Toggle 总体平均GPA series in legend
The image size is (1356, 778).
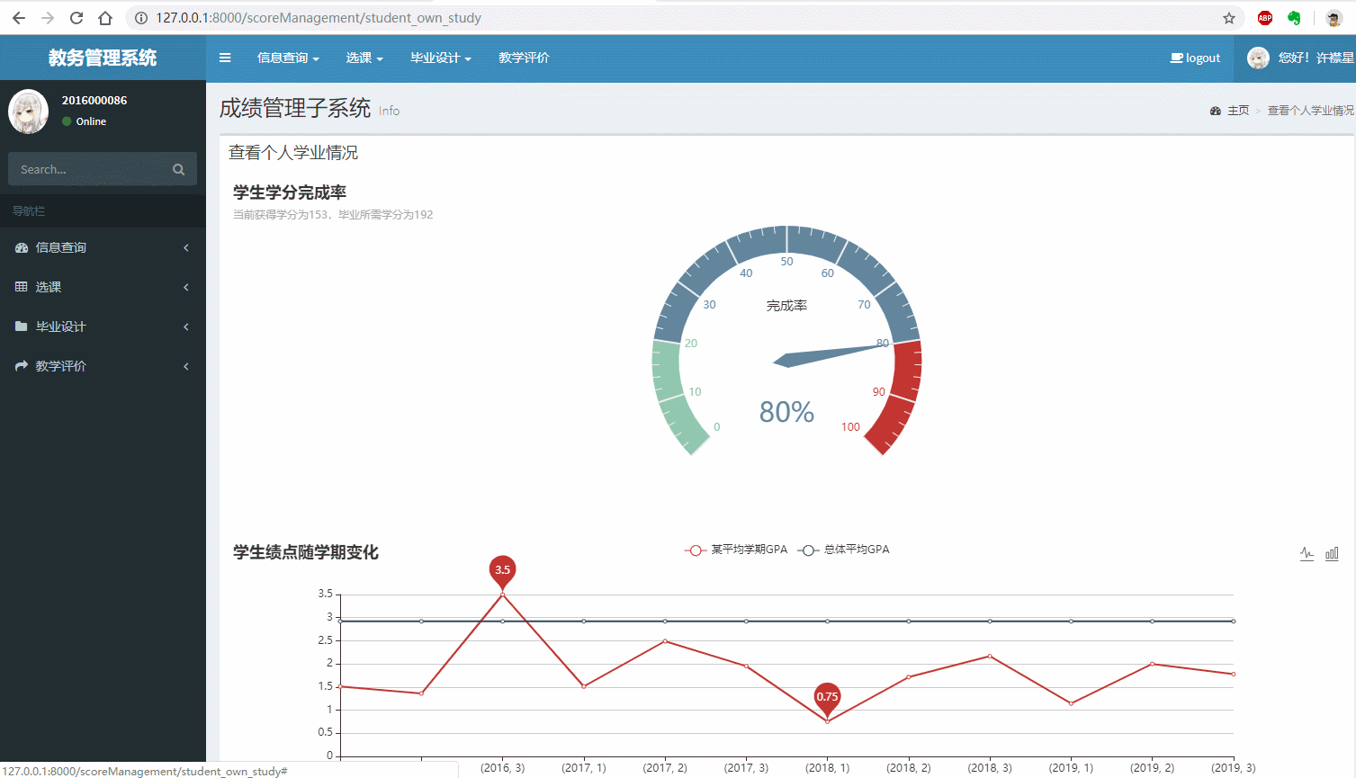[x=843, y=550]
